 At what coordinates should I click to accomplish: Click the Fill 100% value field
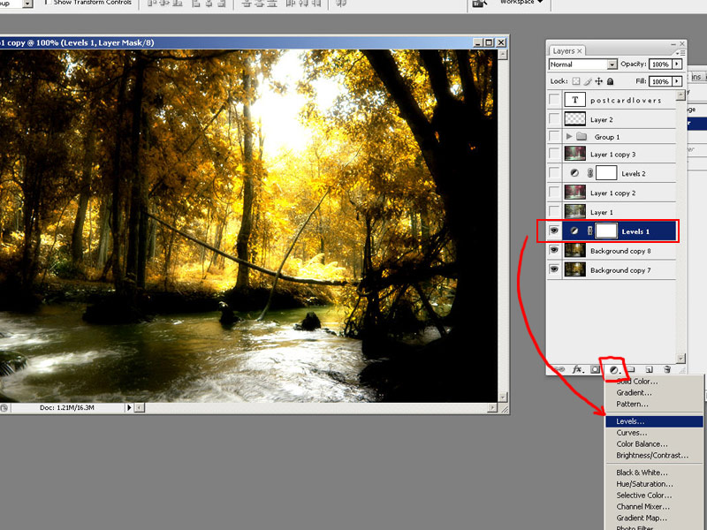coord(660,81)
